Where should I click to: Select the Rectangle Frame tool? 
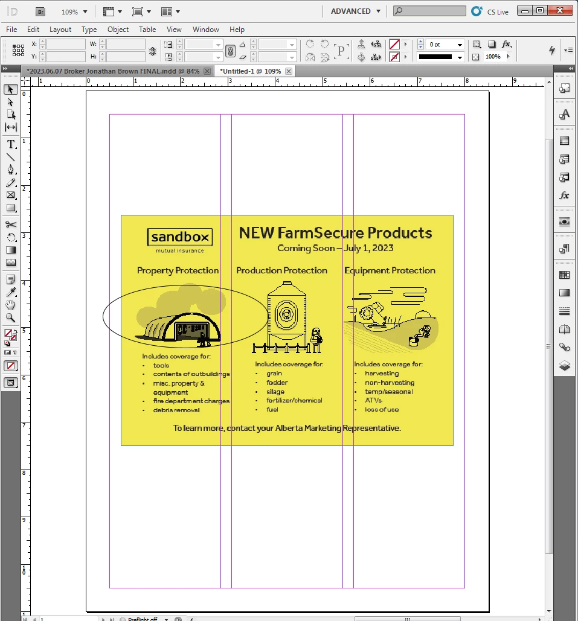11,196
